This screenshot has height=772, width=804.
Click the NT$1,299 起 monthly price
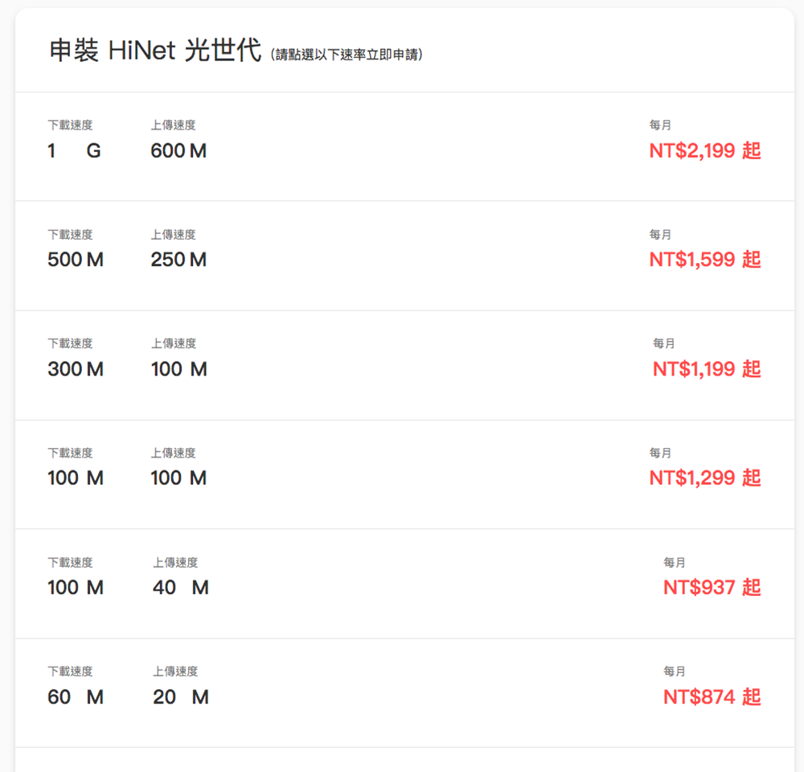pyautogui.click(x=704, y=478)
